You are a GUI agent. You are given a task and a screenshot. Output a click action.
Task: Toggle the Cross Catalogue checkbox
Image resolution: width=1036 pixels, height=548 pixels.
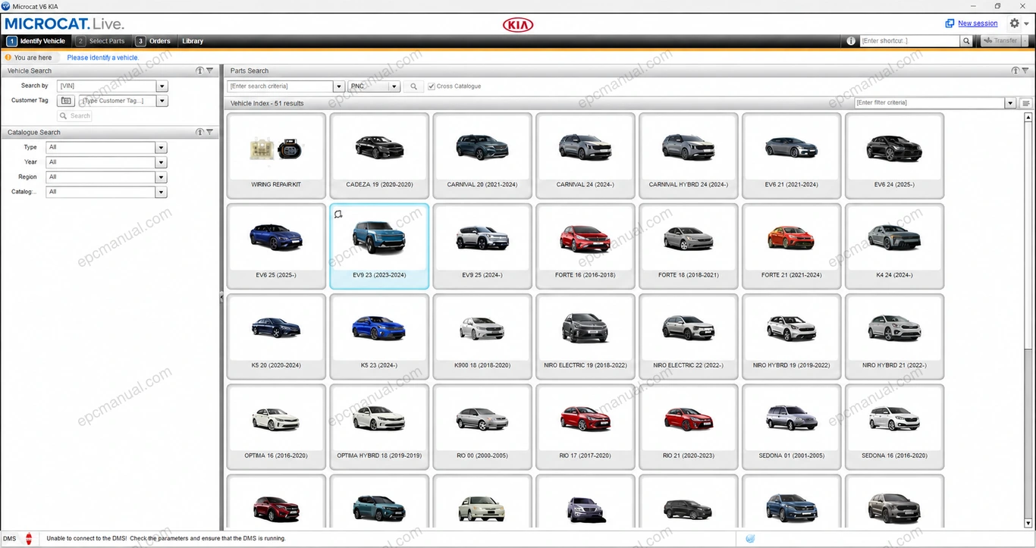coord(431,86)
